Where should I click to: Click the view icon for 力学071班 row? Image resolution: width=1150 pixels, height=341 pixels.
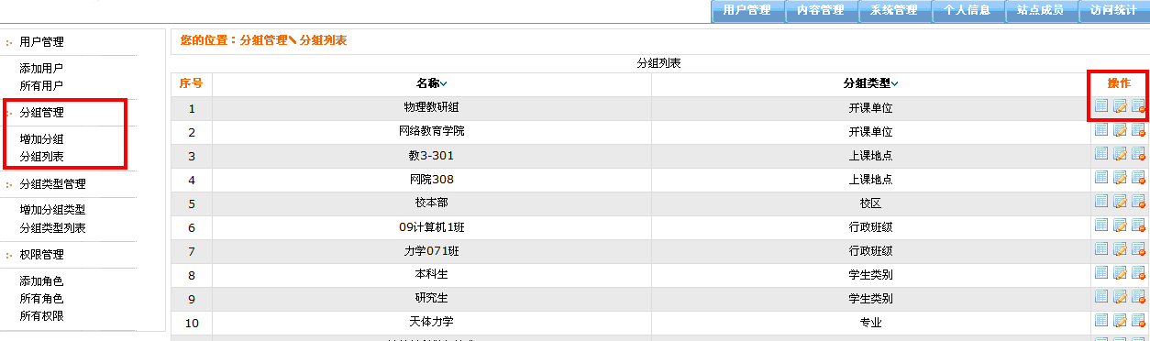tap(1102, 249)
